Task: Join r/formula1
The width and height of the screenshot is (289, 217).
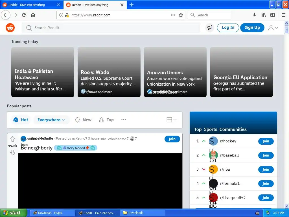Action: [x=266, y=184]
